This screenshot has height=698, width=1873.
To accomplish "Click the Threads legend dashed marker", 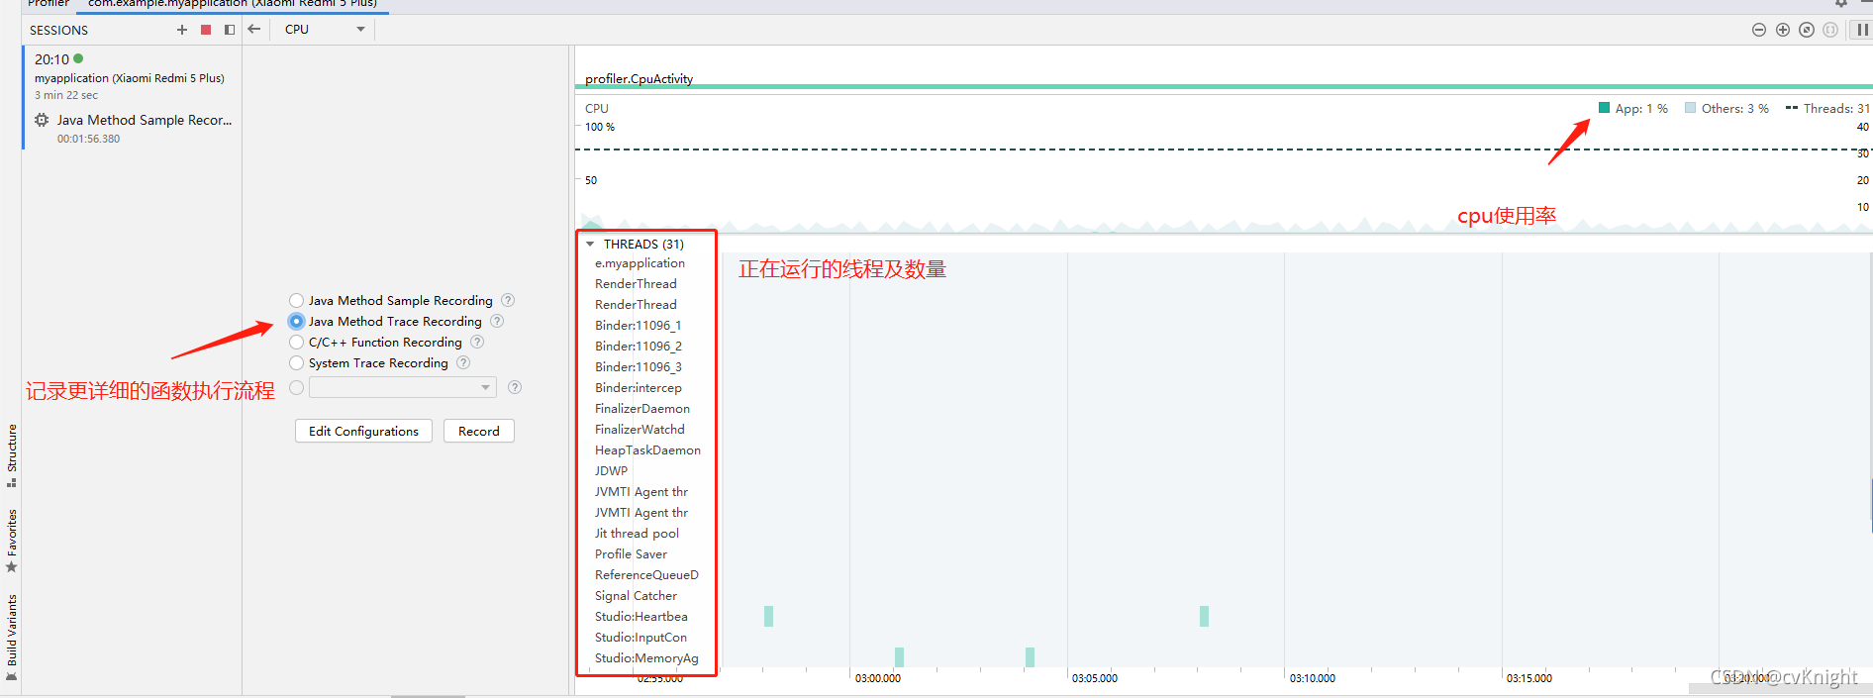I will coord(1792,108).
